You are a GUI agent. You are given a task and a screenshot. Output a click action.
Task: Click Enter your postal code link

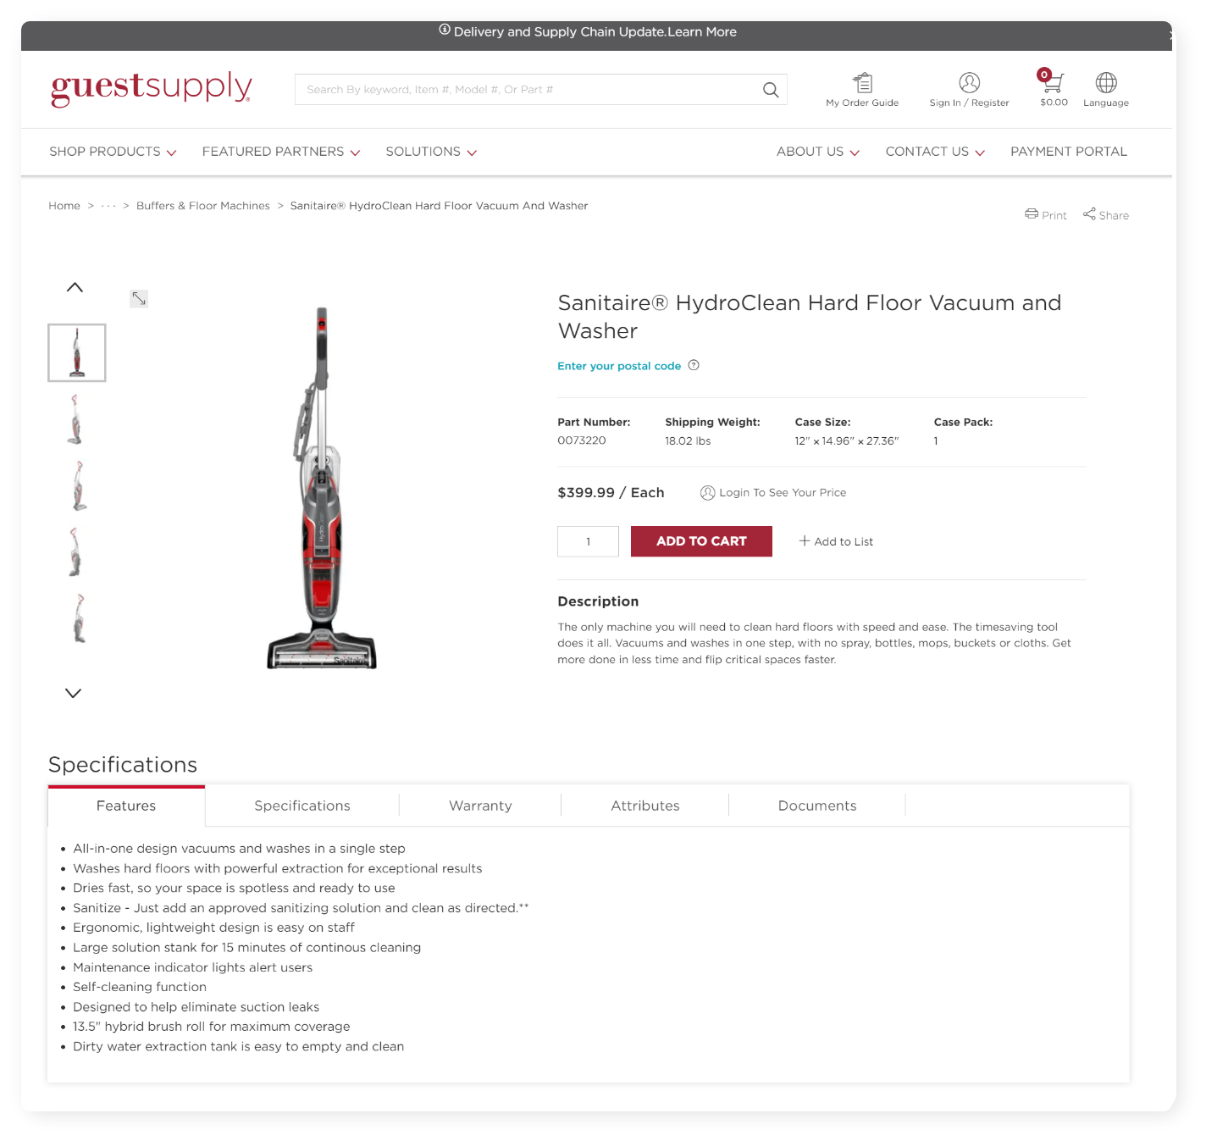619,366
